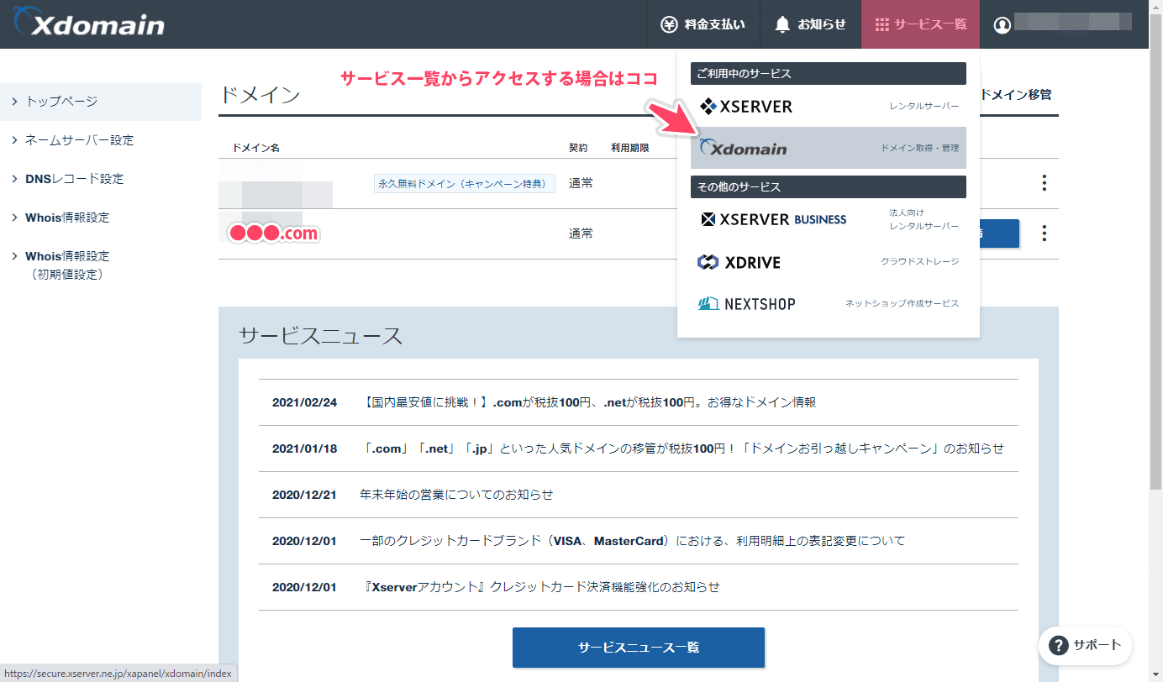
Task: Click サービスニュース一覧 button
Action: [x=639, y=648]
